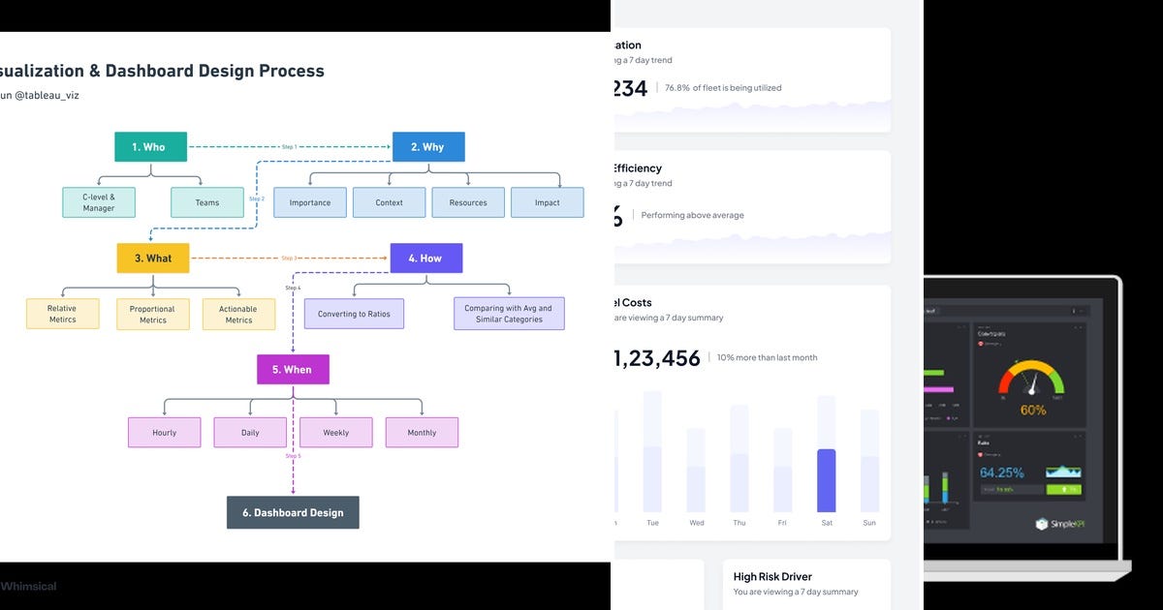Click the '@tableau_viz' handle under the title
This screenshot has height=610, width=1163.
(x=46, y=95)
